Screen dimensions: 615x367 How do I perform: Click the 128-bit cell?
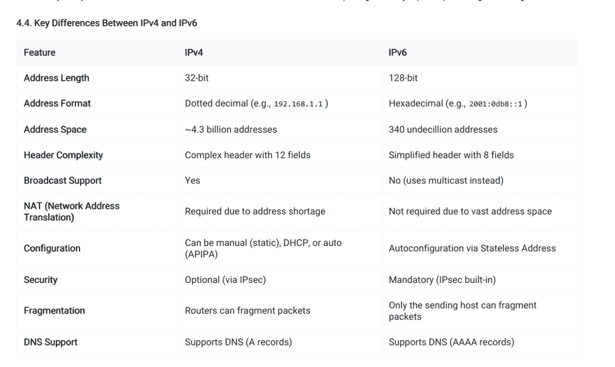403,78
